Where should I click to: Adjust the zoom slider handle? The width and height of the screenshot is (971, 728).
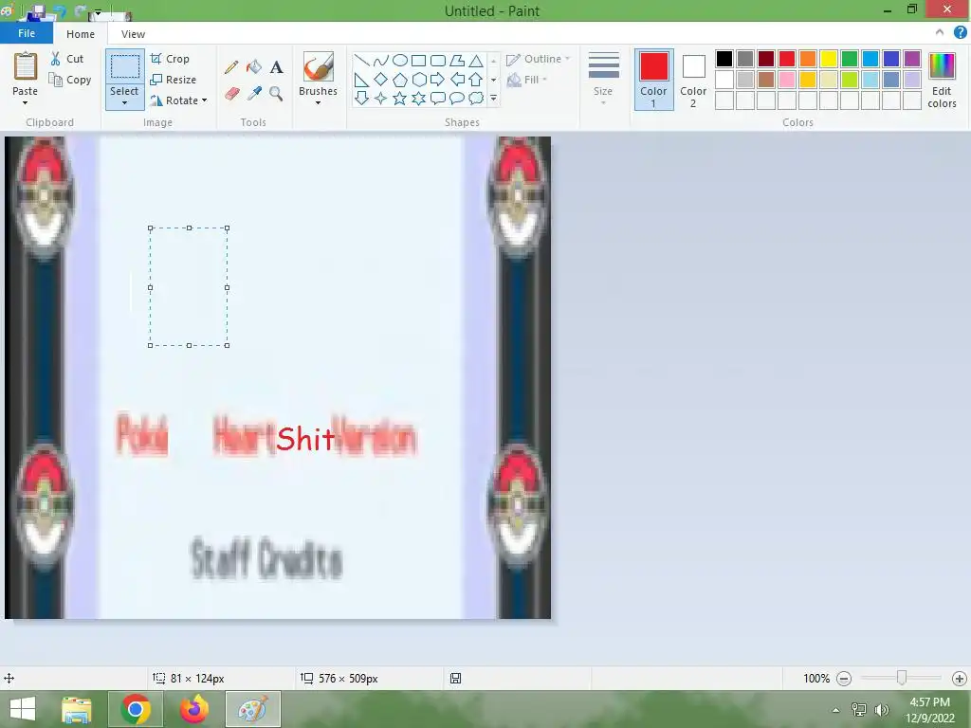902,678
